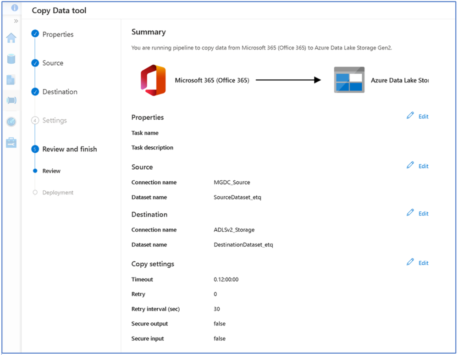Screen dimensions: 458x355
Task: Click the Microsoft 365 (Office 365) label
Action: pyautogui.click(x=212, y=80)
